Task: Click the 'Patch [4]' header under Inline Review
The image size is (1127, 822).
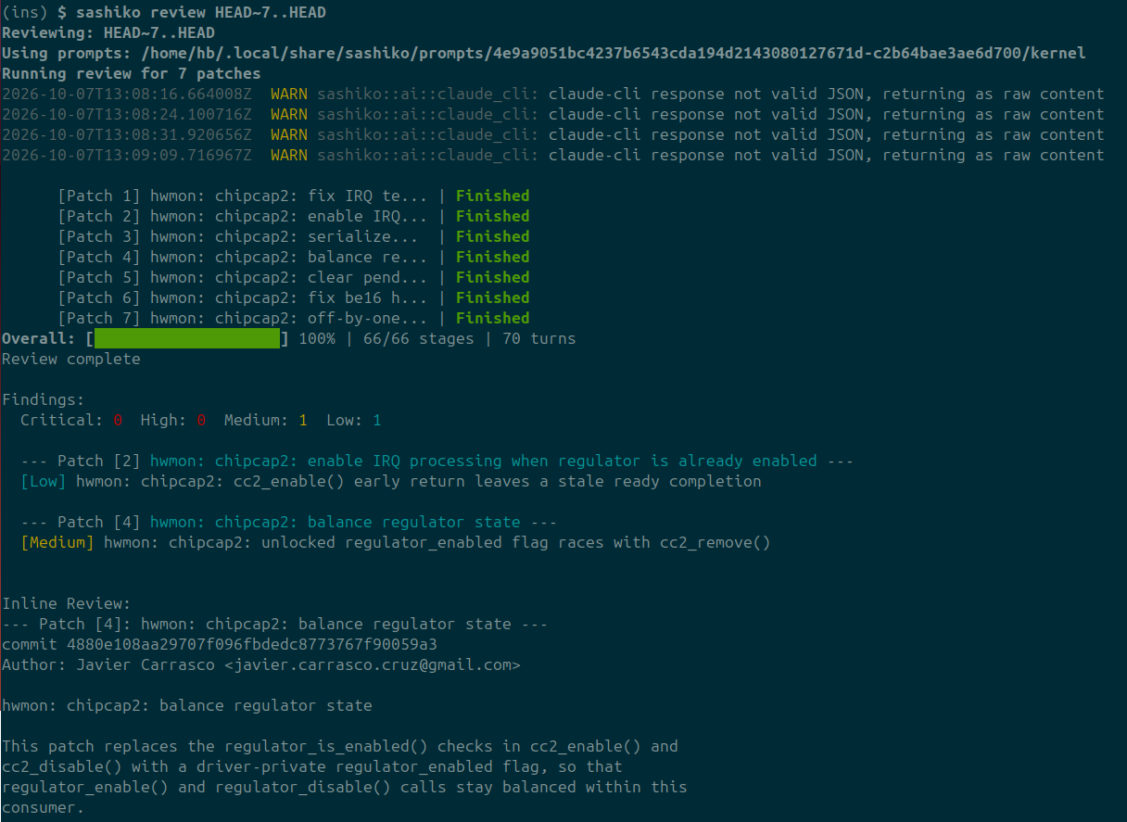Action: 275,624
